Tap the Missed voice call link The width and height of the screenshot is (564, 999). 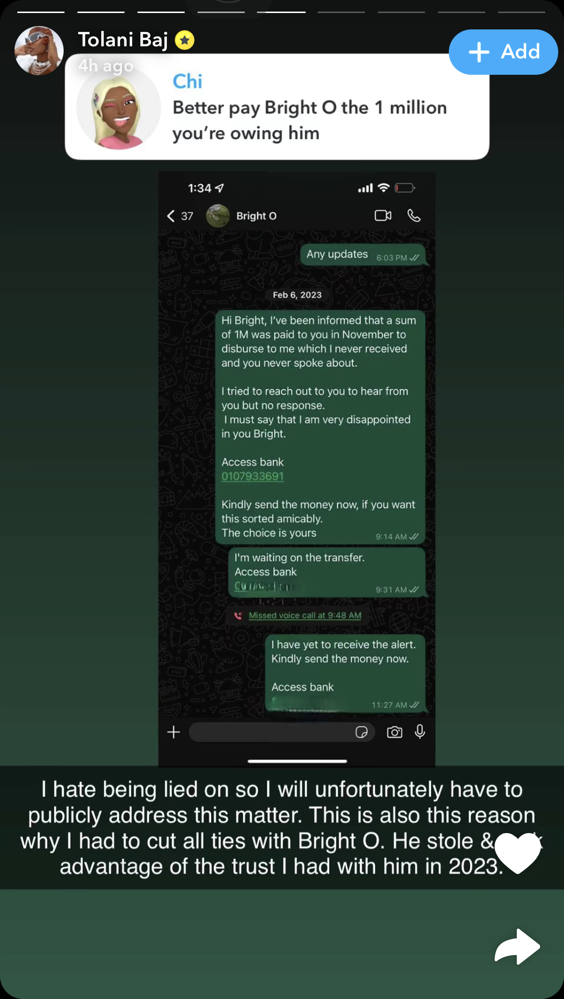tap(305, 616)
